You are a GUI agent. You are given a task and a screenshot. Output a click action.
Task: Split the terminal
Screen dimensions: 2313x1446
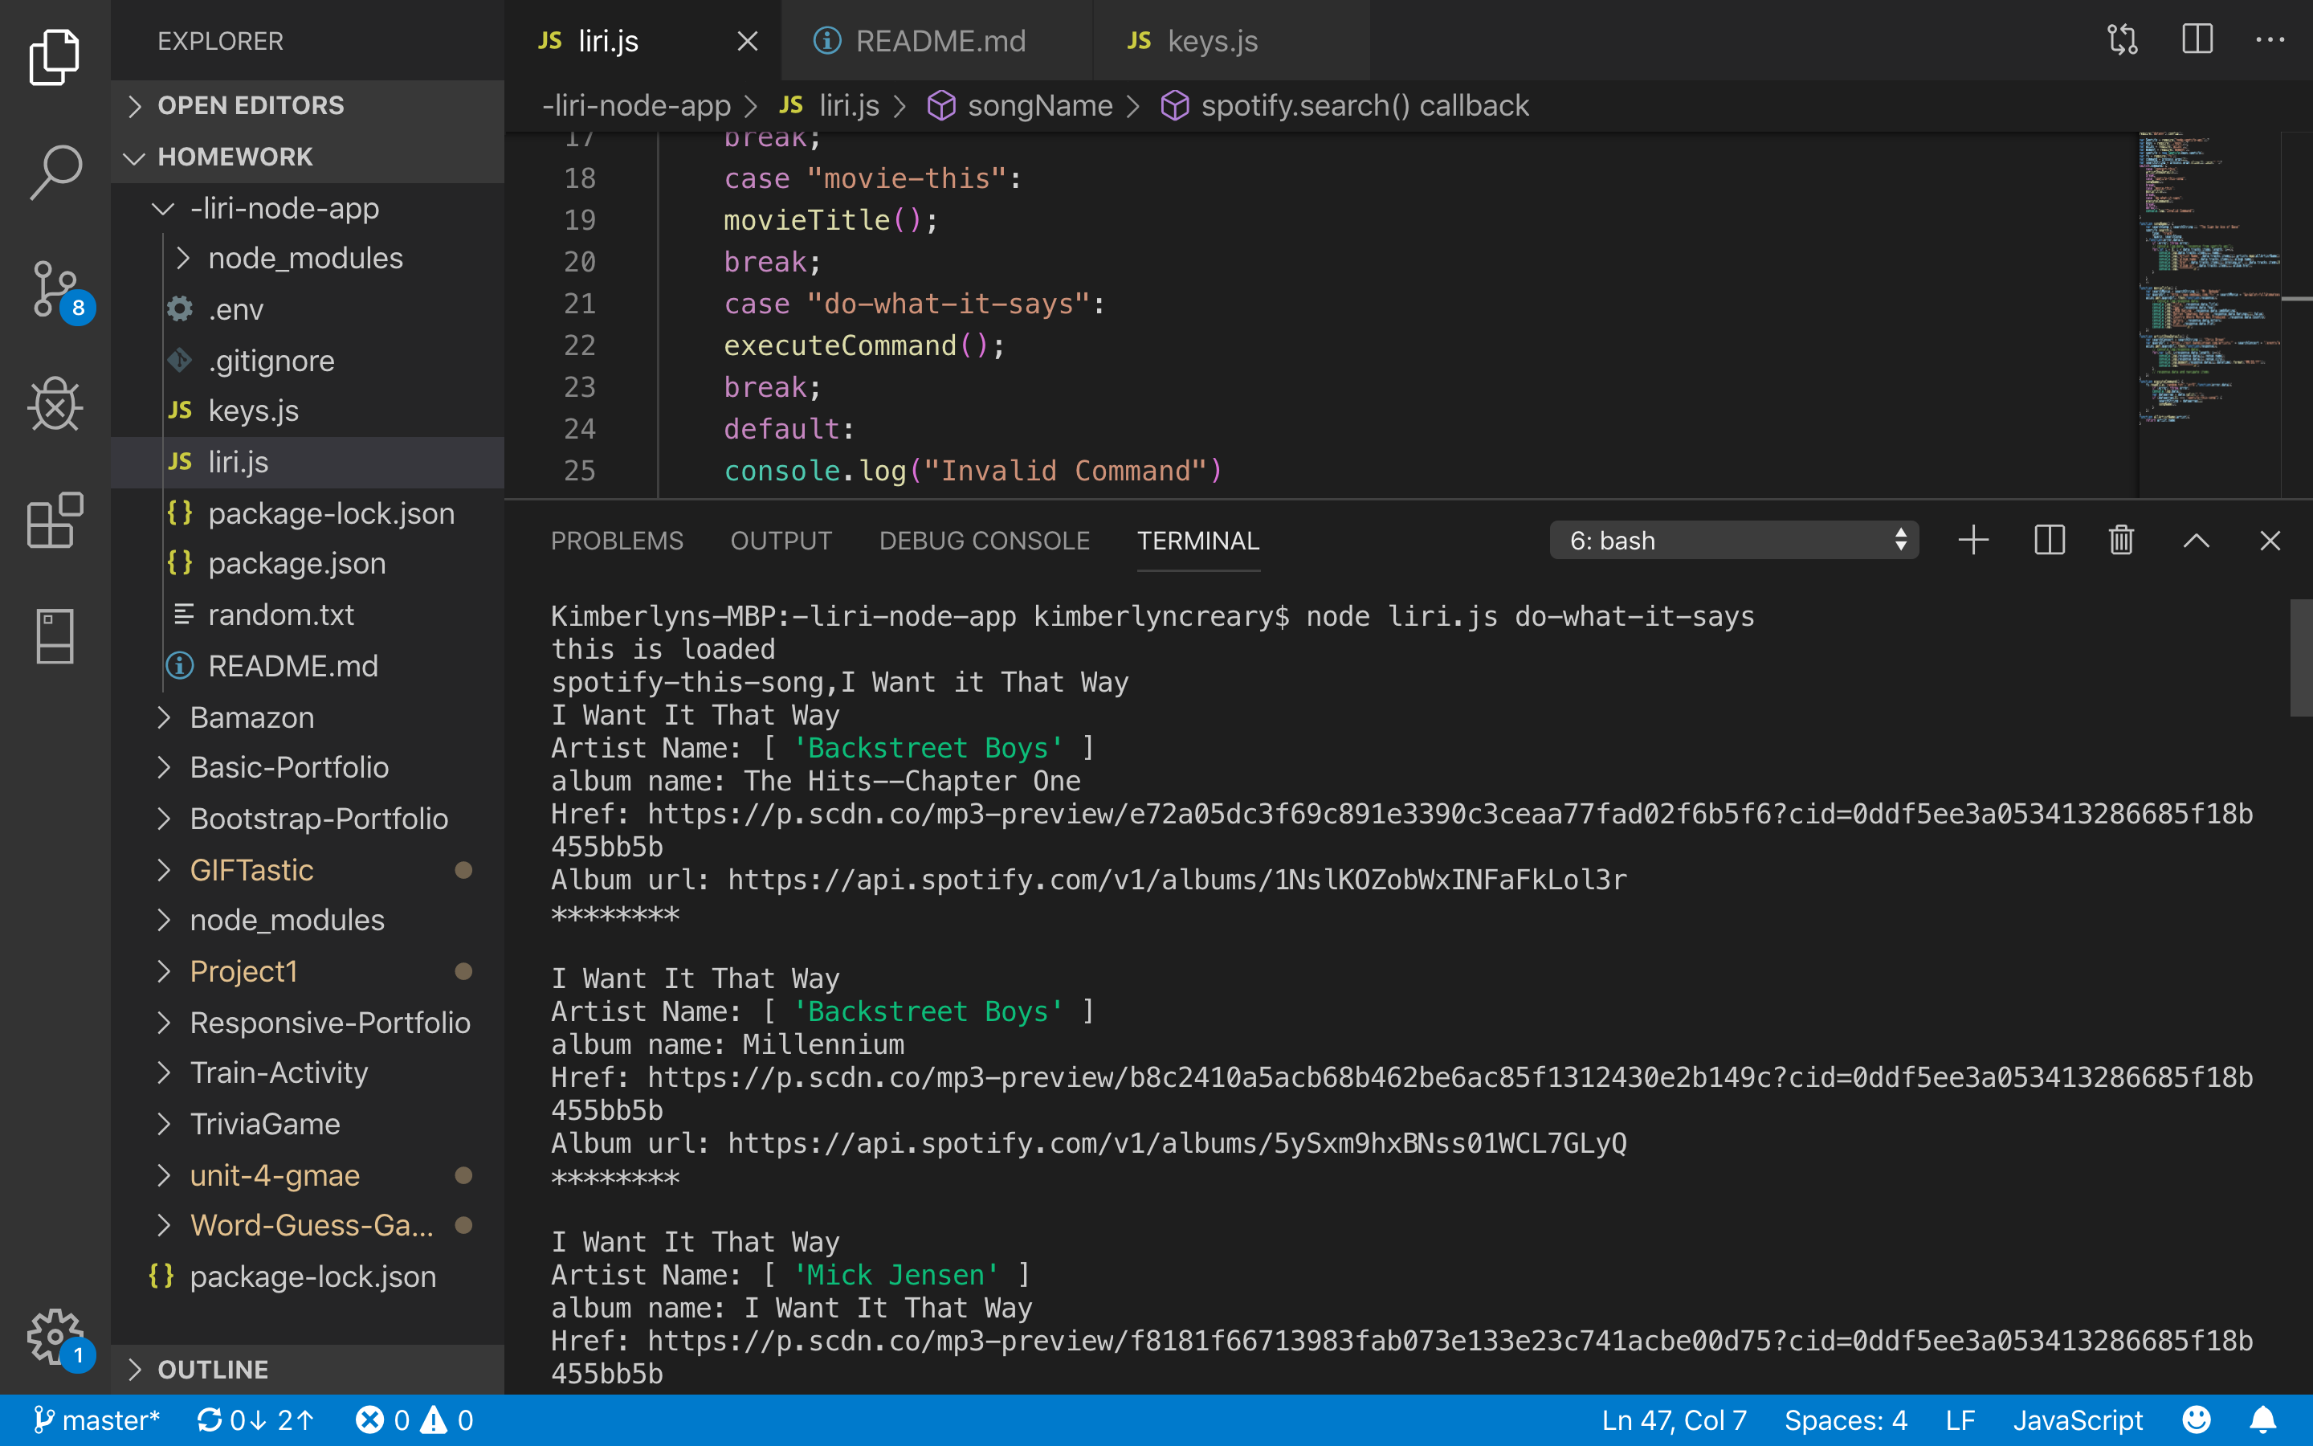point(2048,541)
